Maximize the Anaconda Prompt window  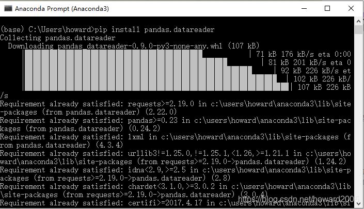[327, 9]
